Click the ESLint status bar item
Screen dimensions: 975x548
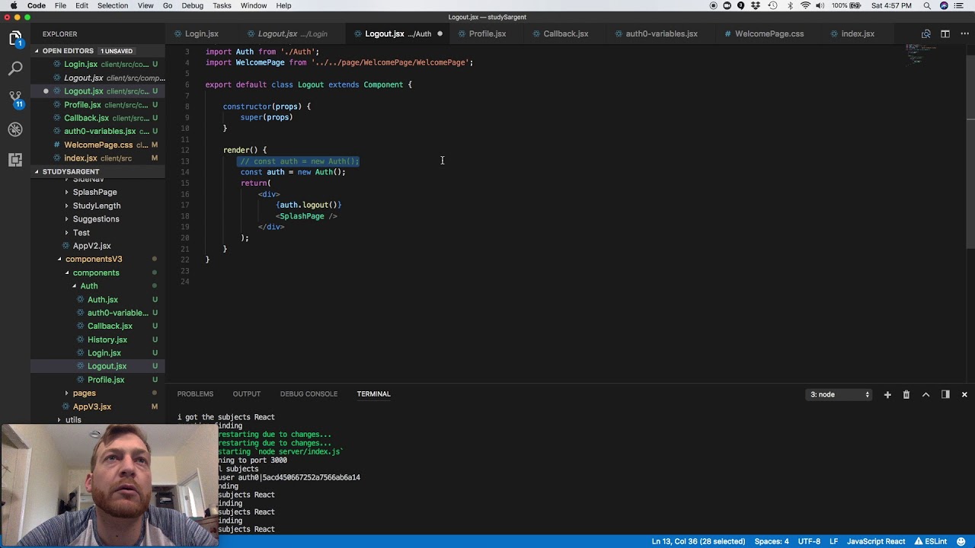coord(930,541)
